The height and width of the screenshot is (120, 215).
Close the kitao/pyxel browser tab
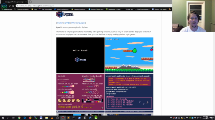coord(26,2)
